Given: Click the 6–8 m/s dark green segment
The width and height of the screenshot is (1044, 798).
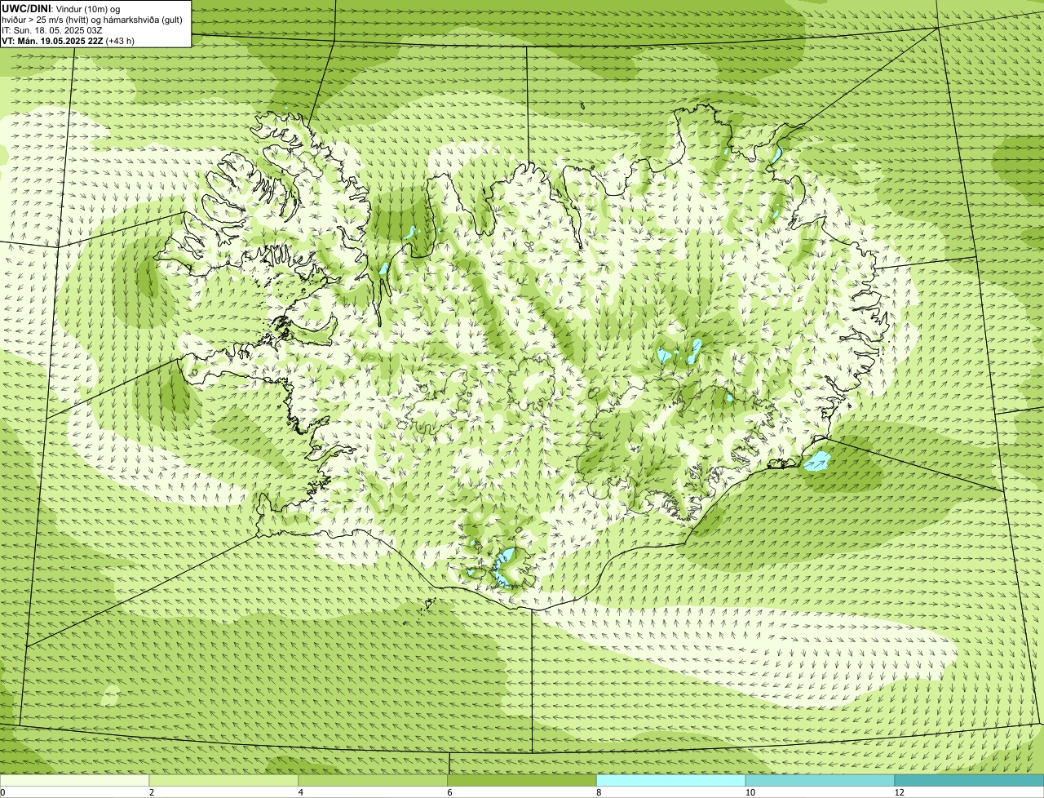Looking at the screenshot, I should [x=522, y=780].
